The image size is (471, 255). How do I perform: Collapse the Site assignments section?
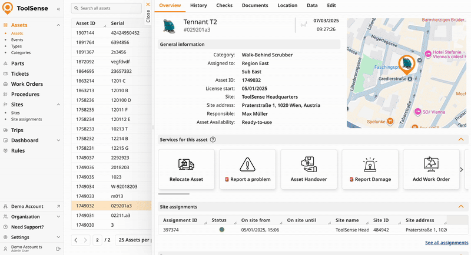(461, 207)
